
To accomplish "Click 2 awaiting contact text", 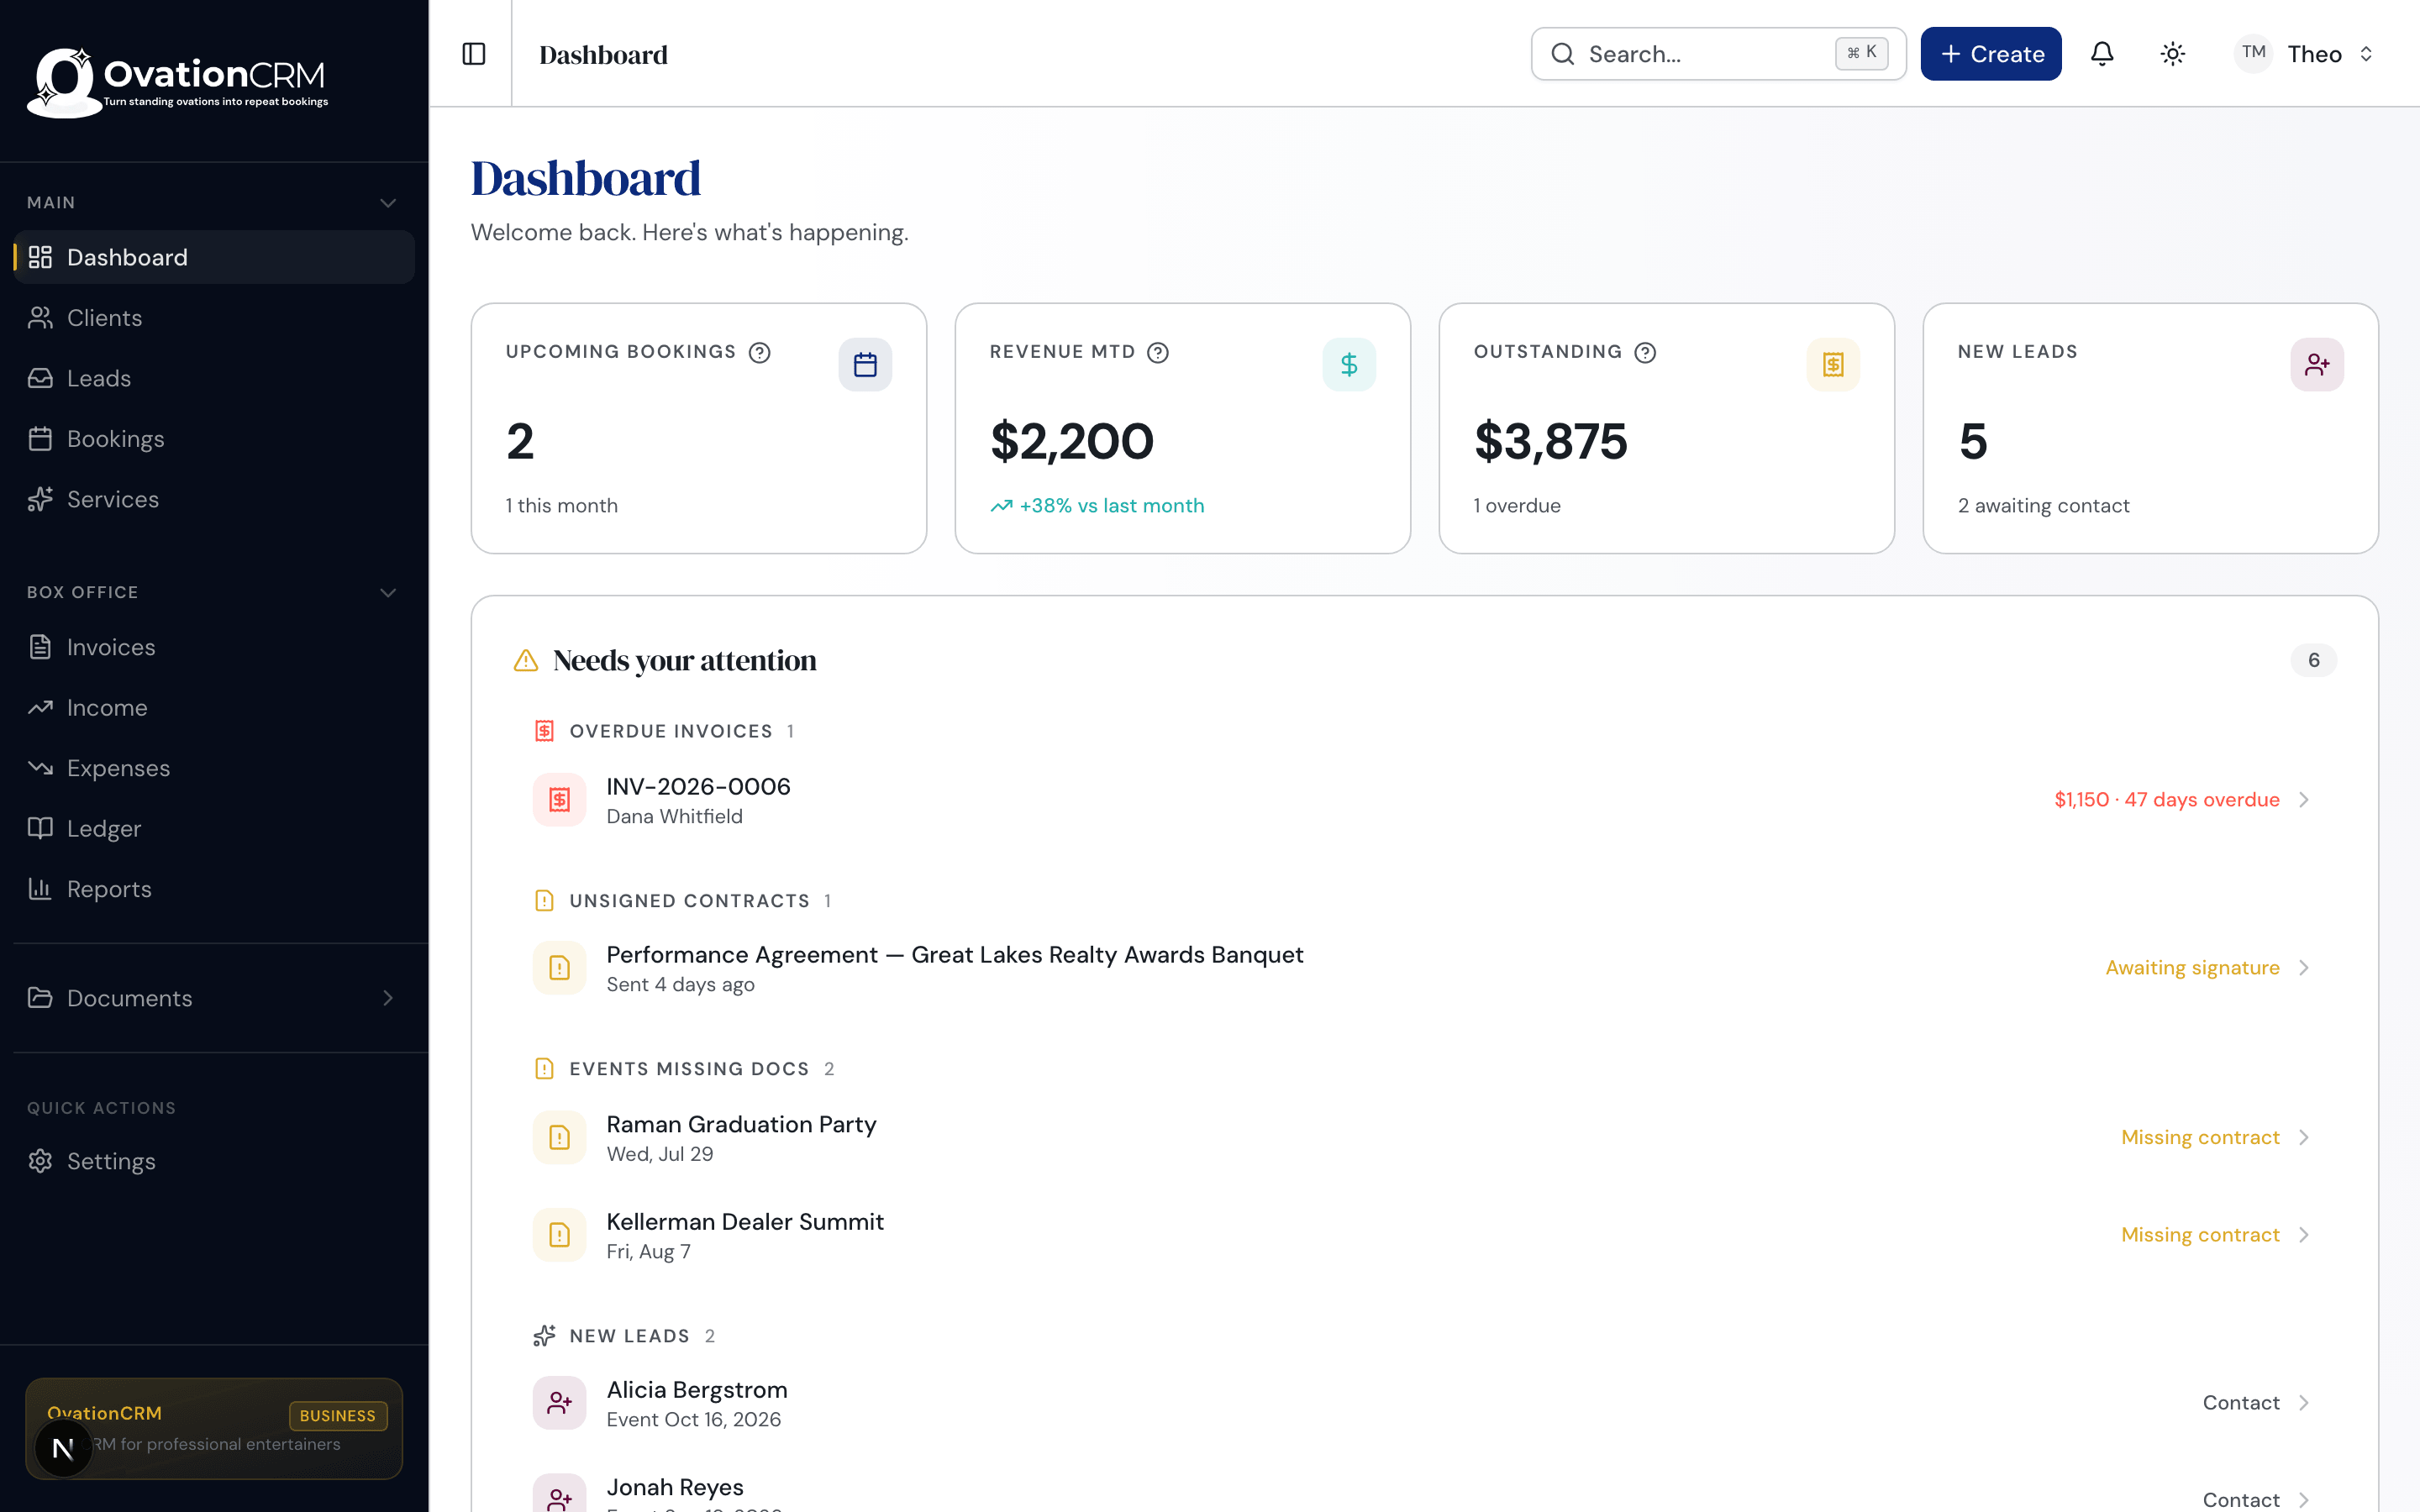I will (x=2043, y=506).
